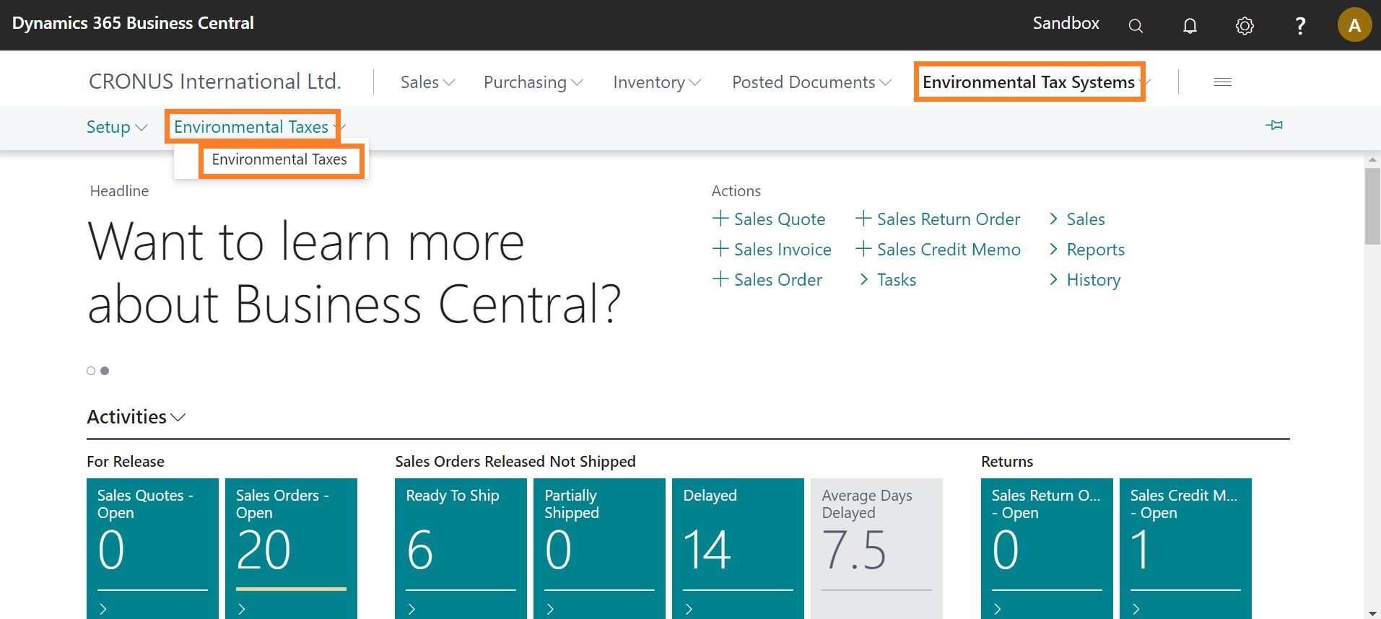
Task: Select the second headline page dot
Action: pyautogui.click(x=105, y=371)
